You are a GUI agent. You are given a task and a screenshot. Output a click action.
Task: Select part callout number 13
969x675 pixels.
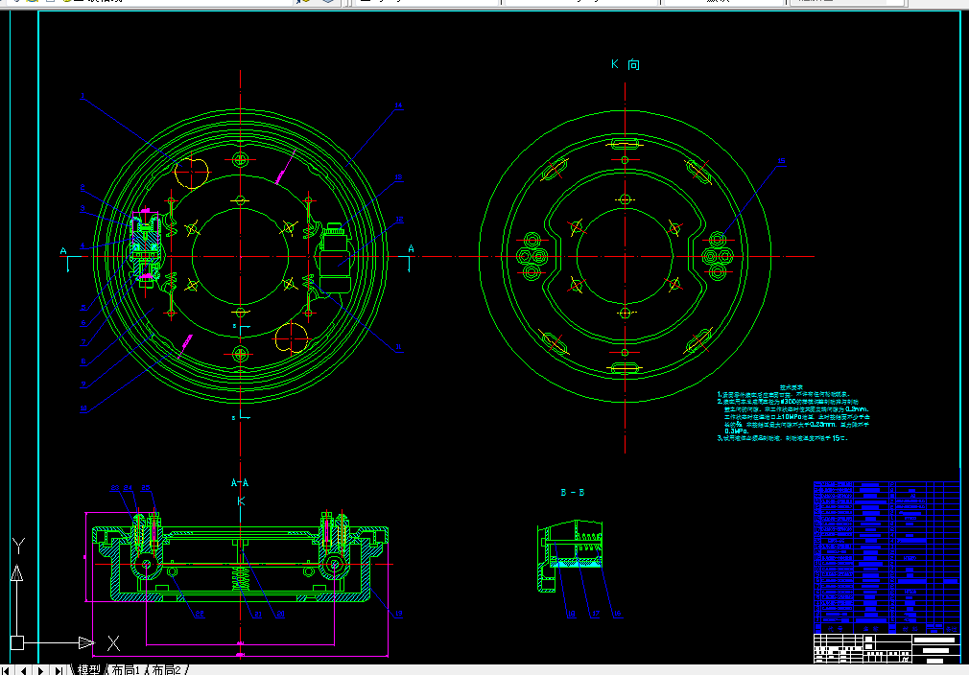(398, 177)
